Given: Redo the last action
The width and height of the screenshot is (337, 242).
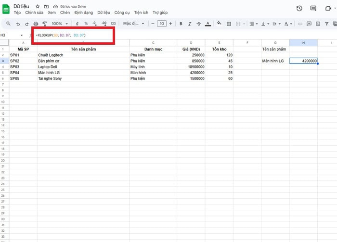Looking at the screenshot, I should click(x=26, y=24).
